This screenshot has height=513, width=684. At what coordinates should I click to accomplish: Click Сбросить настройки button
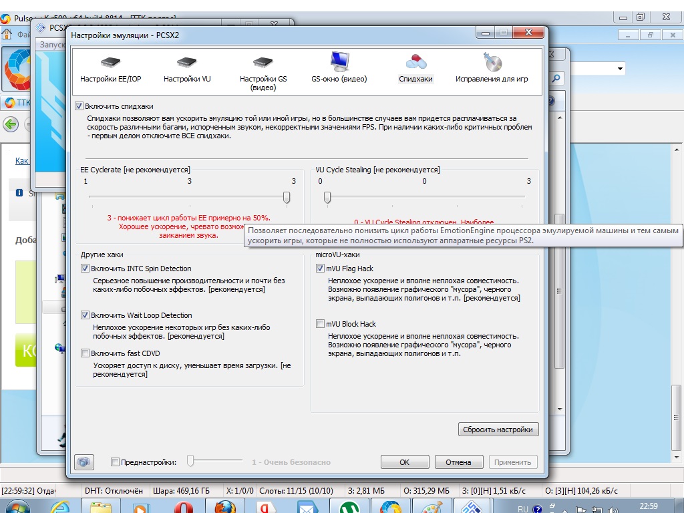498,430
